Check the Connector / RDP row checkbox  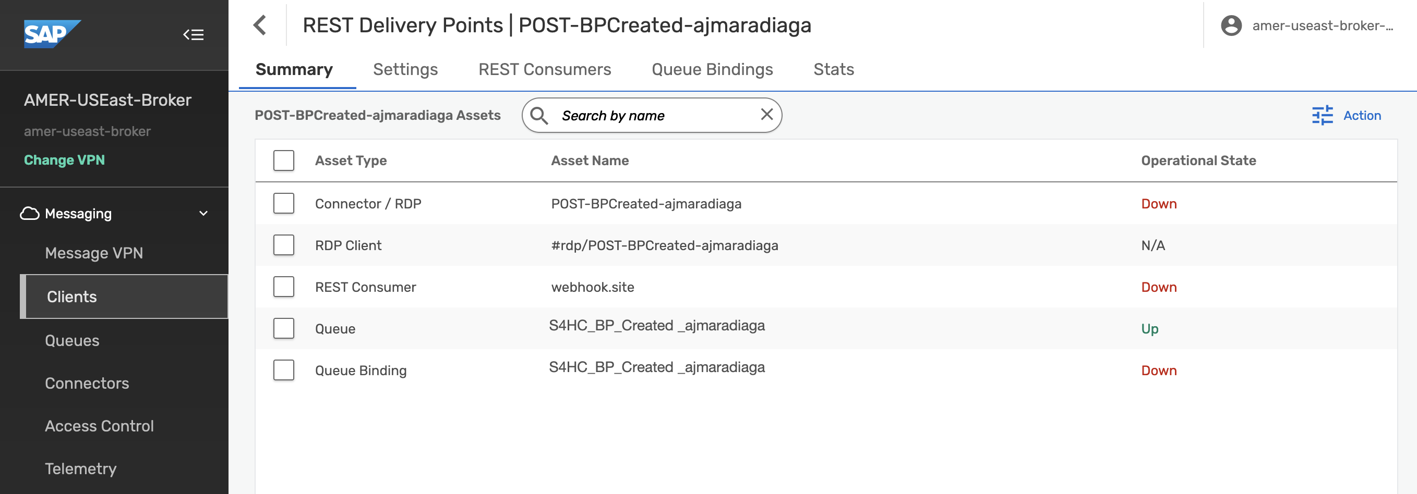pos(284,203)
